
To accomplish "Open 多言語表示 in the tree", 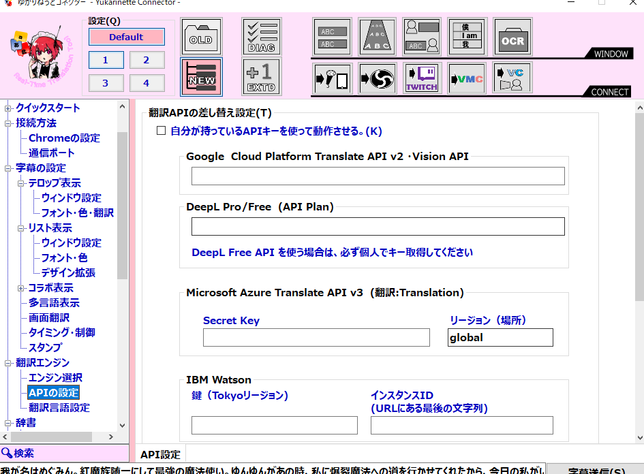I will pos(54,303).
